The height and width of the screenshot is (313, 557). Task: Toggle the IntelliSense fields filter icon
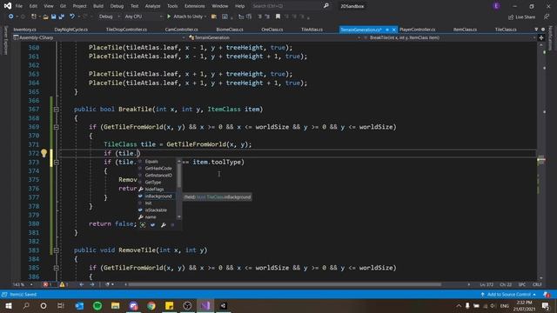click(x=153, y=224)
